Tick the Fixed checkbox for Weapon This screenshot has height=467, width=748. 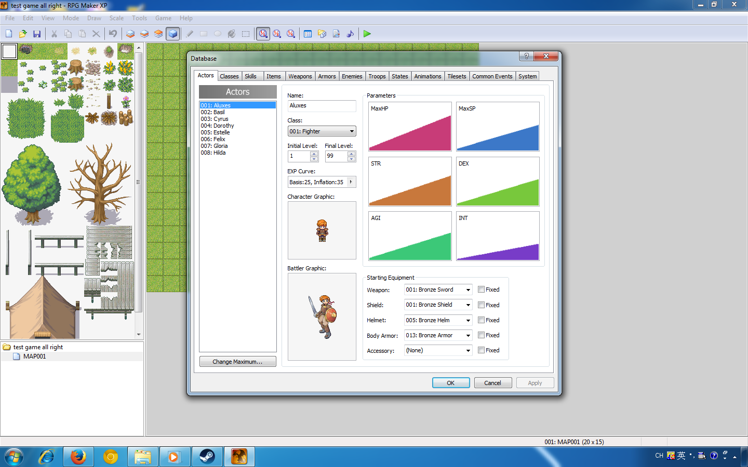481,290
